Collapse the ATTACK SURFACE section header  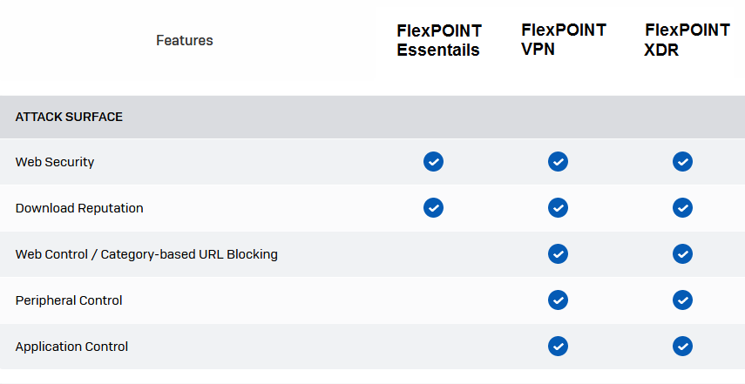(373, 117)
